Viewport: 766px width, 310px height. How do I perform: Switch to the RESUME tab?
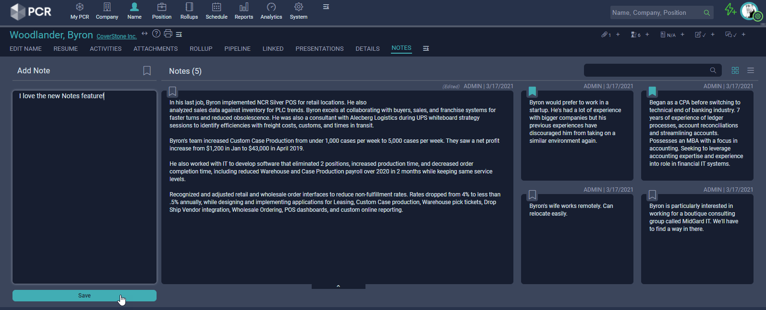[66, 49]
